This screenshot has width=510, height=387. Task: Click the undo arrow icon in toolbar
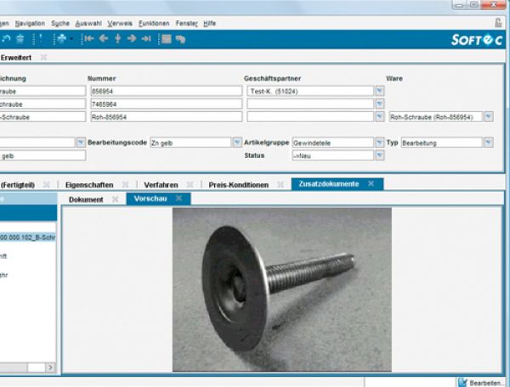coord(7,39)
